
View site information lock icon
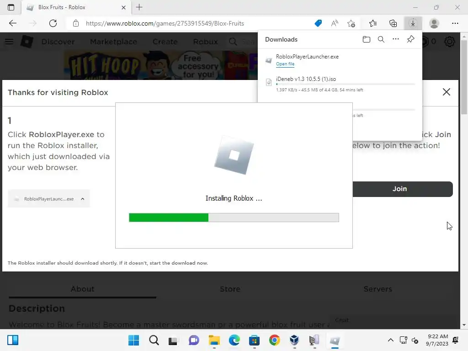76,23
